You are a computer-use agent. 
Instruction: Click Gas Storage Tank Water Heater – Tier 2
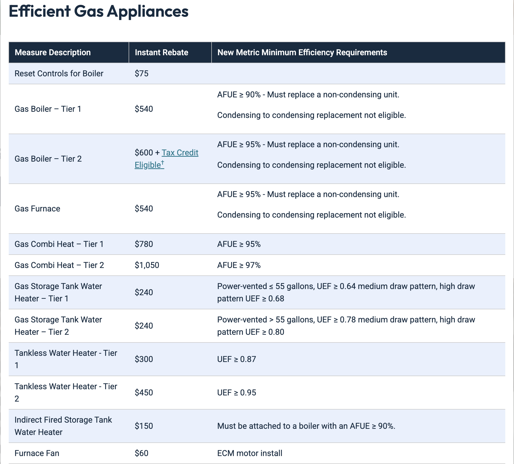[x=58, y=326]
